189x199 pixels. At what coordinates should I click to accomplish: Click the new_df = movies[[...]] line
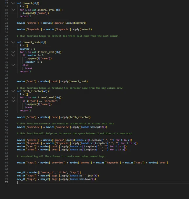(x=49, y=172)
